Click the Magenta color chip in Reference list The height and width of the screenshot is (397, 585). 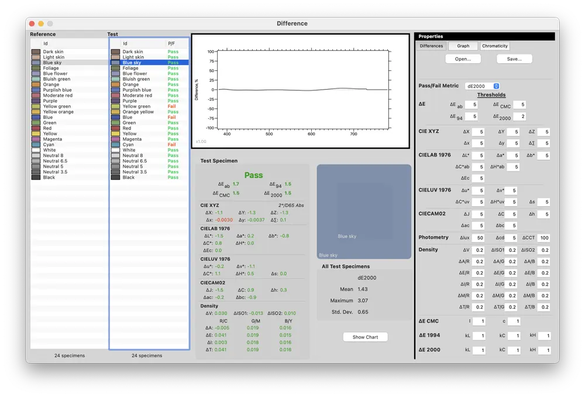[x=35, y=139]
